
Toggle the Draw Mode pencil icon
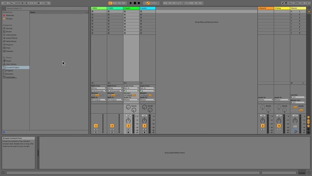click(x=283, y=3)
